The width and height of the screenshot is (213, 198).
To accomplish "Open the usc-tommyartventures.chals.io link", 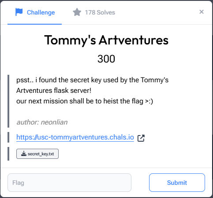I will point(75,137).
